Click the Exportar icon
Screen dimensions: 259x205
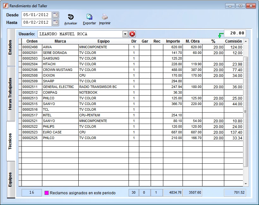(x=89, y=17)
